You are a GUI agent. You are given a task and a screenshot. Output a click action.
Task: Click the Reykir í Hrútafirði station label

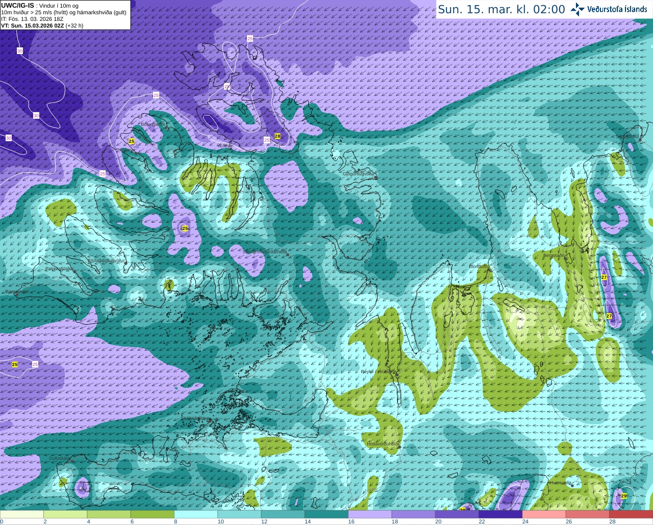[378, 372]
